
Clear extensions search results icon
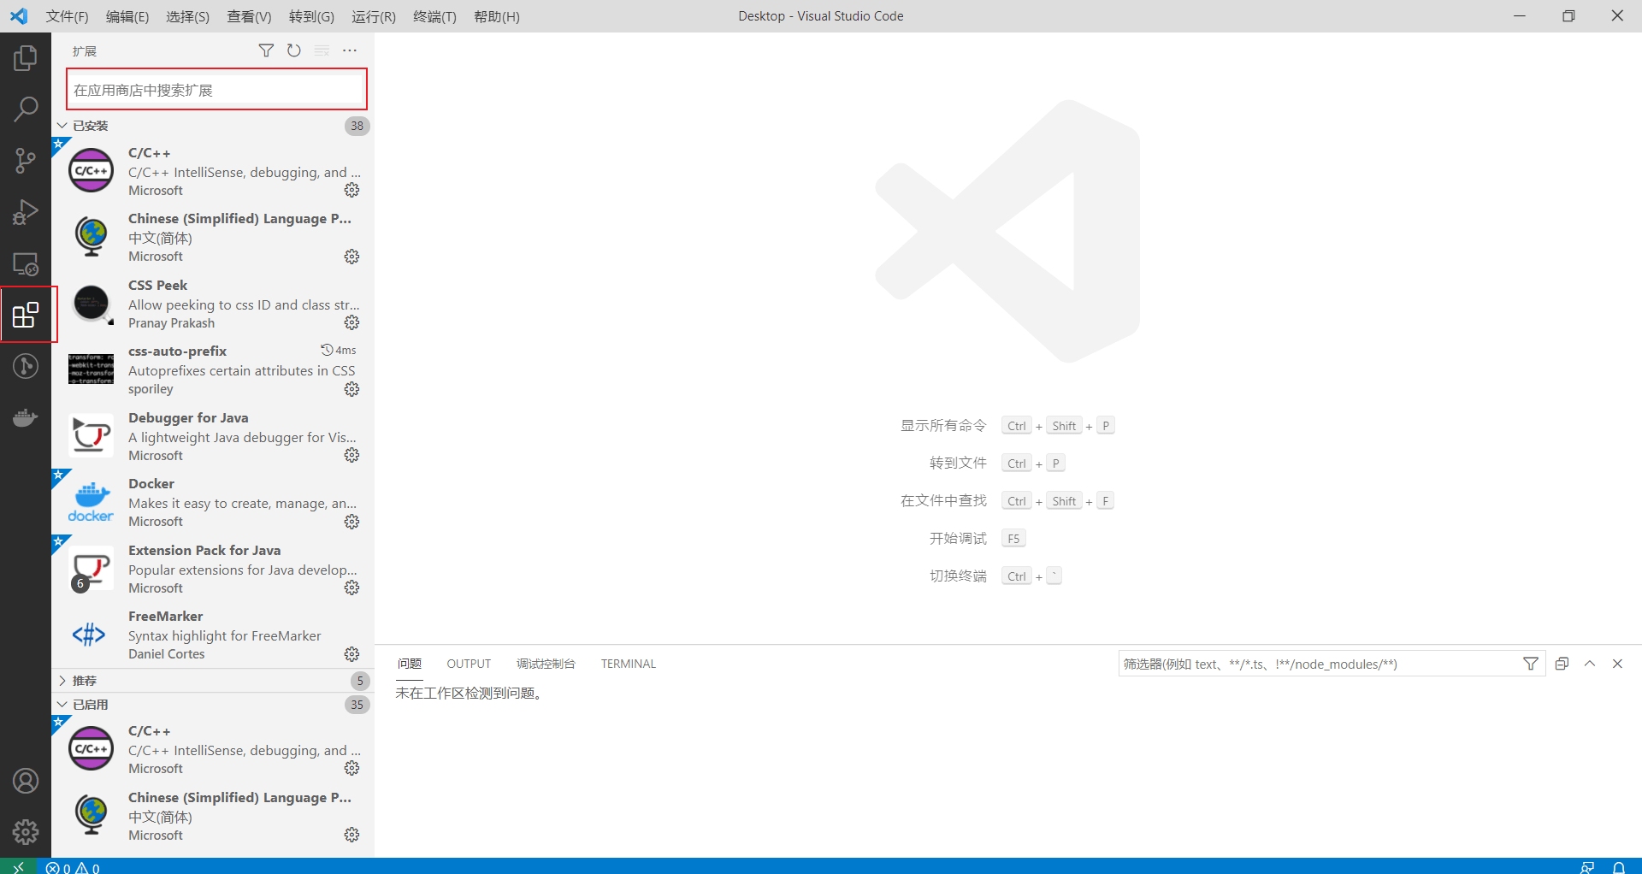[322, 50]
